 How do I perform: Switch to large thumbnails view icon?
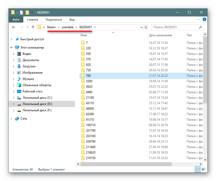pos(203,169)
